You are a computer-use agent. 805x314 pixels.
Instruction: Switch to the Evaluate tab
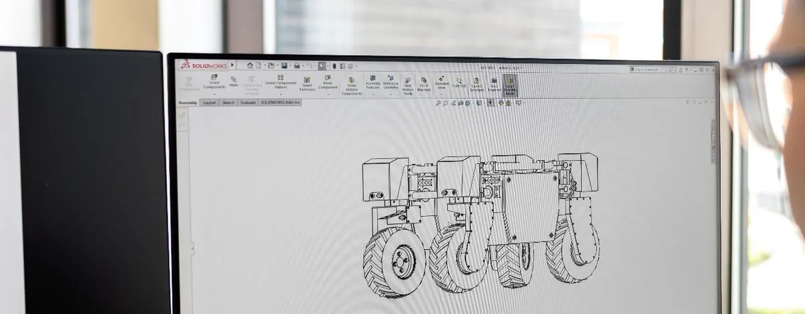point(248,103)
